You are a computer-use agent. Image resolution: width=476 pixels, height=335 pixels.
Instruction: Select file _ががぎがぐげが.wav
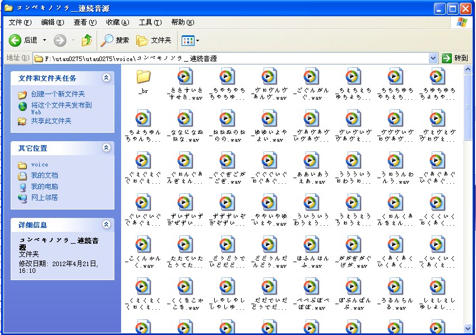pos(353,252)
